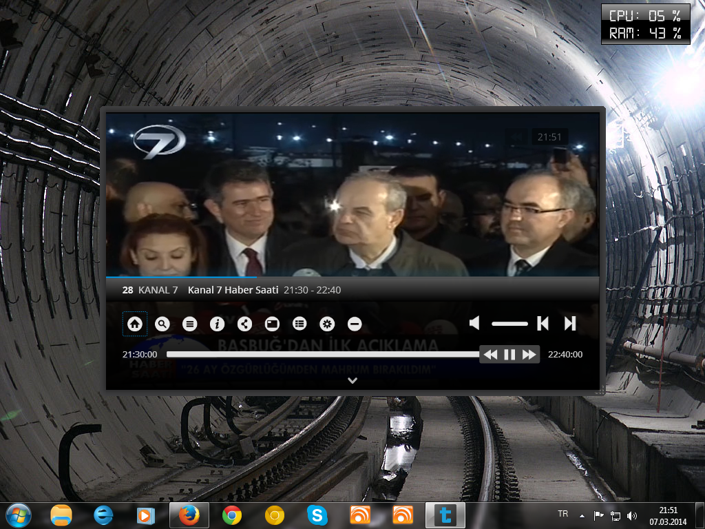705x529 pixels.
Task: Open player settings gear icon
Action: tap(327, 323)
